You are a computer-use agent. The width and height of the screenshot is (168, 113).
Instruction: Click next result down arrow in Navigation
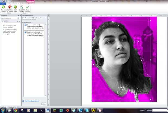pyautogui.click(x=20, y=21)
